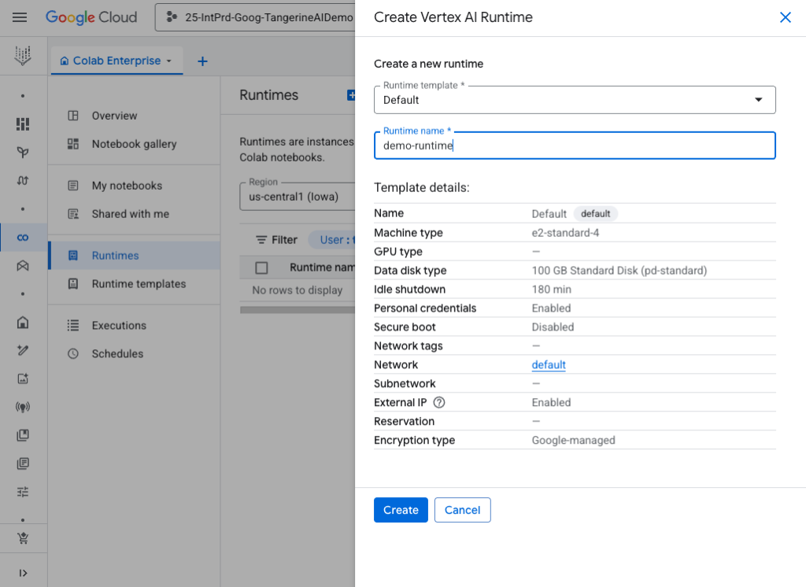Click the External IP help icon
The width and height of the screenshot is (806, 587).
pos(439,402)
